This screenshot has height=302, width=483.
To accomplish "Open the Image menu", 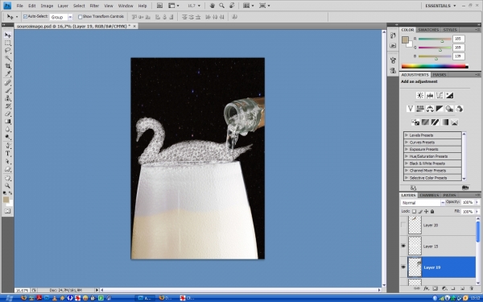I will pos(47,6).
